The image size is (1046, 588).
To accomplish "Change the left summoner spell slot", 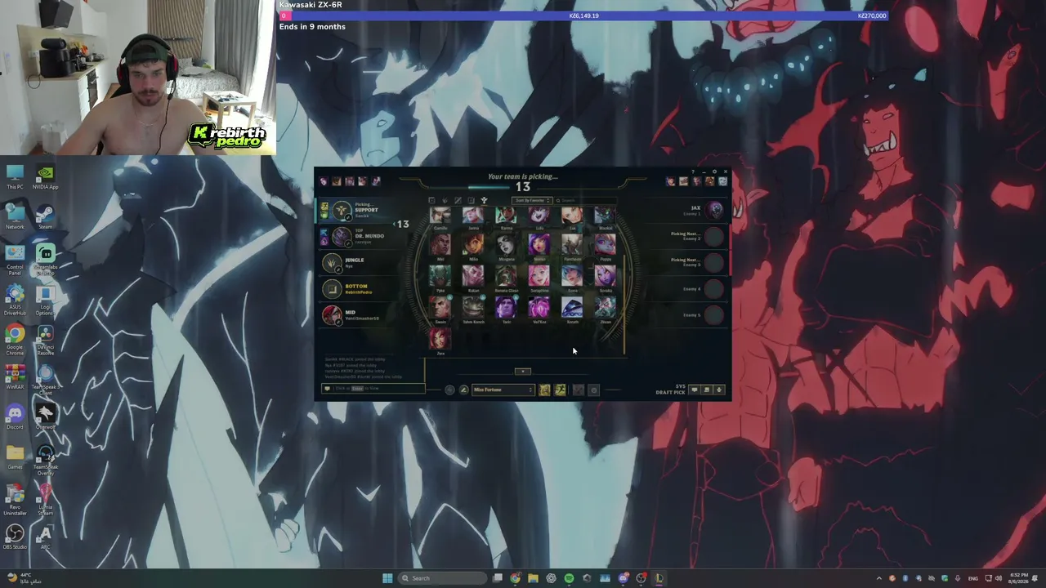I will coord(544,390).
